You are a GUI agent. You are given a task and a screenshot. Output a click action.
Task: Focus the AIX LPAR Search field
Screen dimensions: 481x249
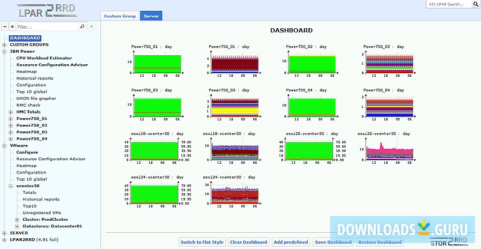450,4
